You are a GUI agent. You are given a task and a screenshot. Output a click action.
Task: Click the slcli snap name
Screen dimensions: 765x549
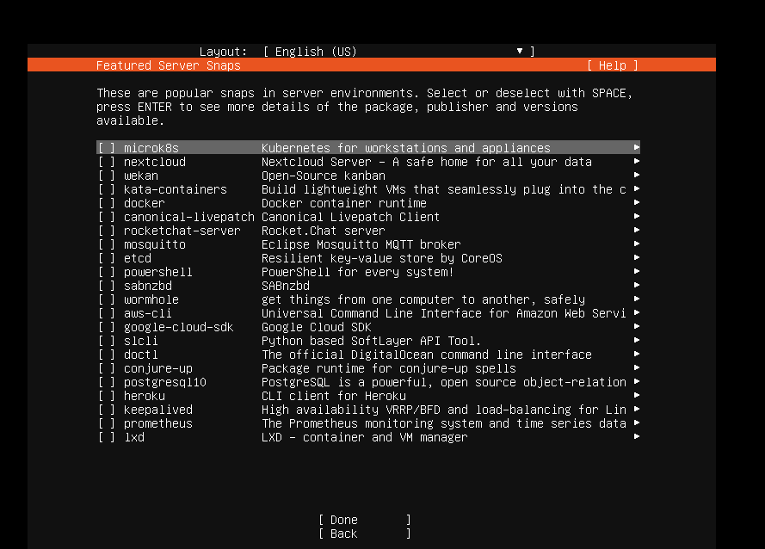140,341
